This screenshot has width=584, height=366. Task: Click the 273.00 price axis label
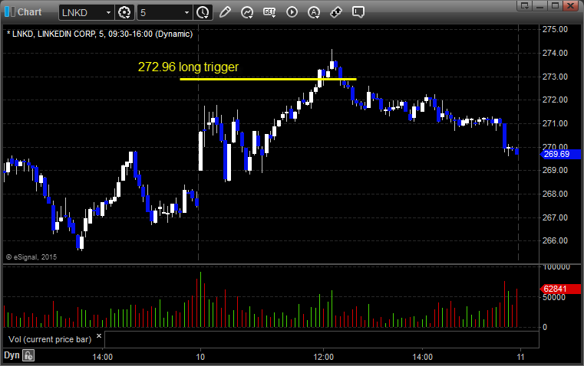coord(555,77)
